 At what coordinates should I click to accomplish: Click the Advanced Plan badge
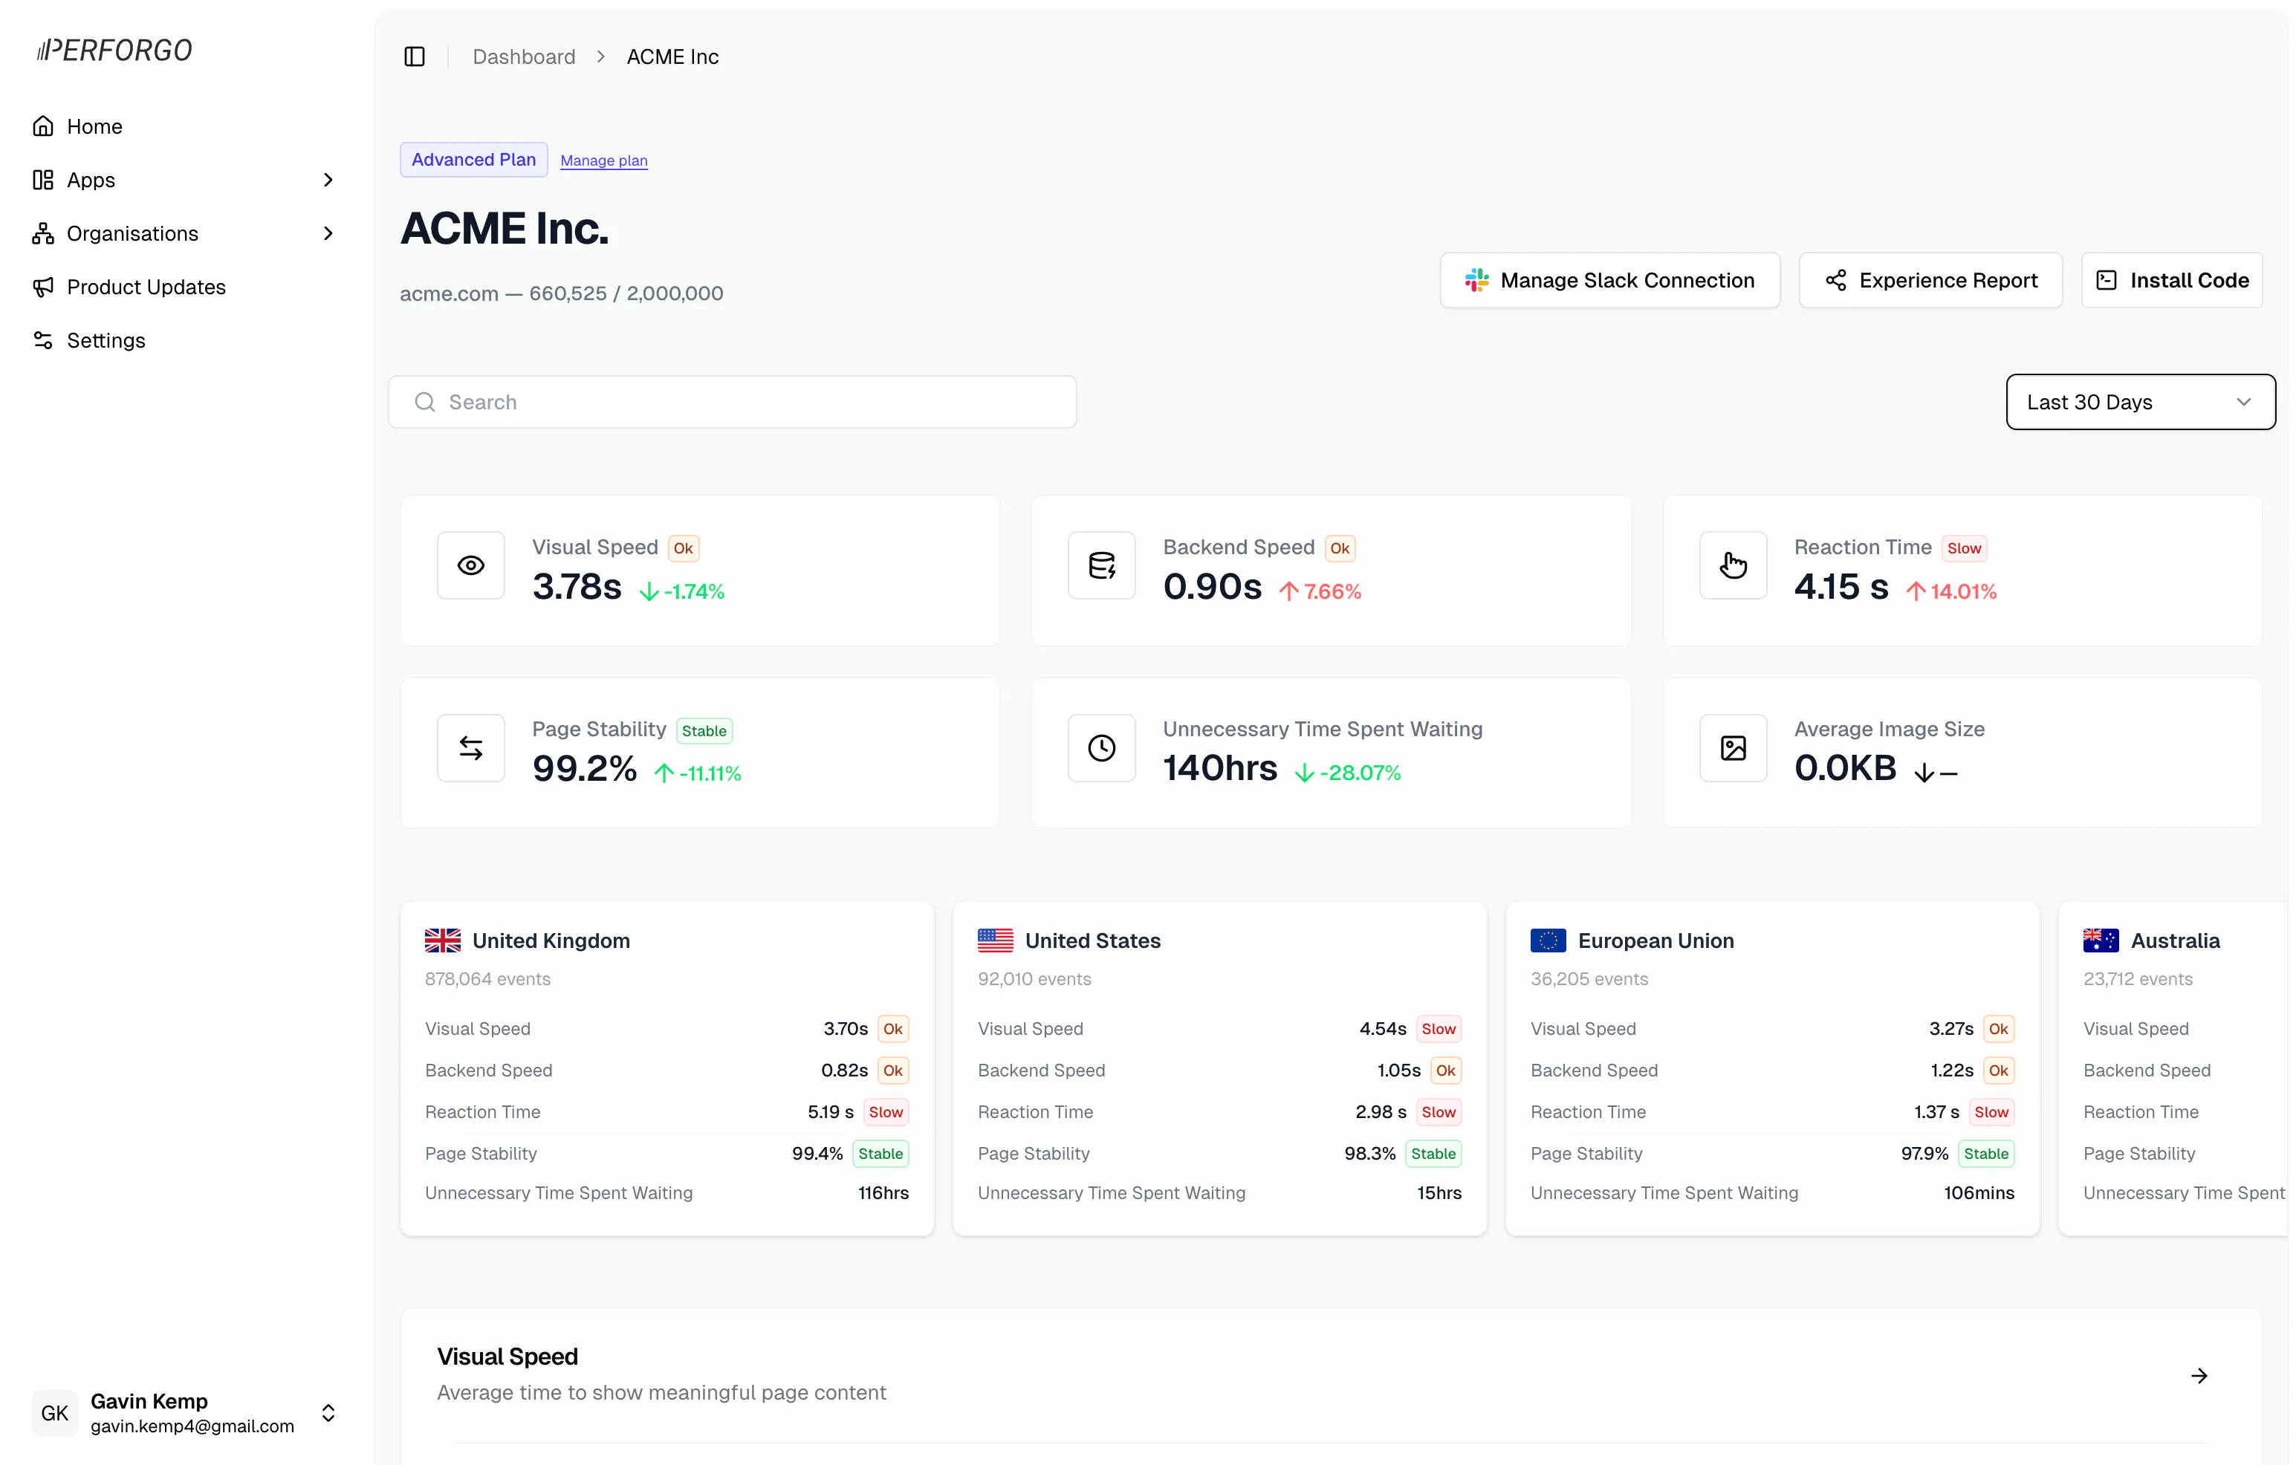coord(474,159)
